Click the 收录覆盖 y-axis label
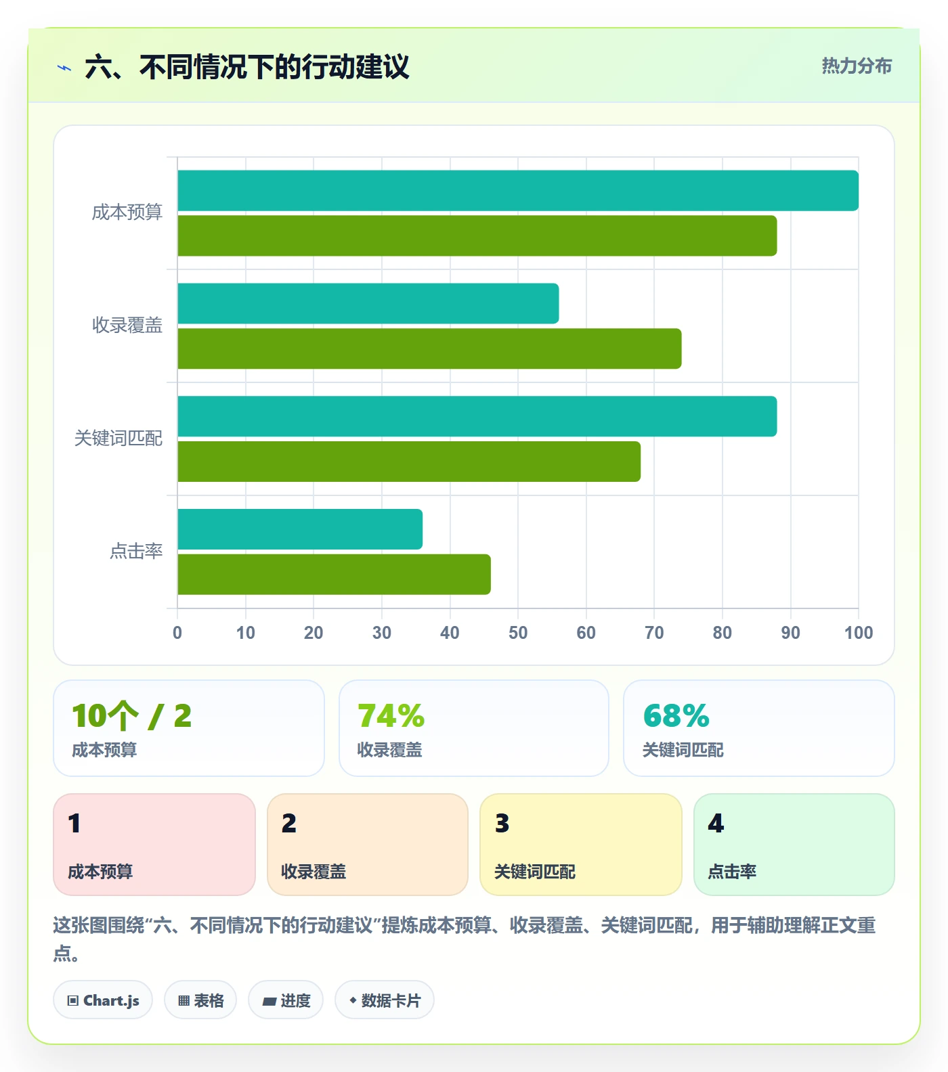 point(127,326)
